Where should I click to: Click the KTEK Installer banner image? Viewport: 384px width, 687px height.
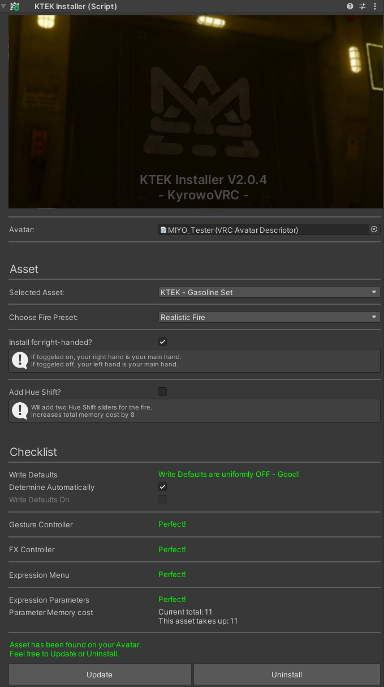(x=195, y=111)
